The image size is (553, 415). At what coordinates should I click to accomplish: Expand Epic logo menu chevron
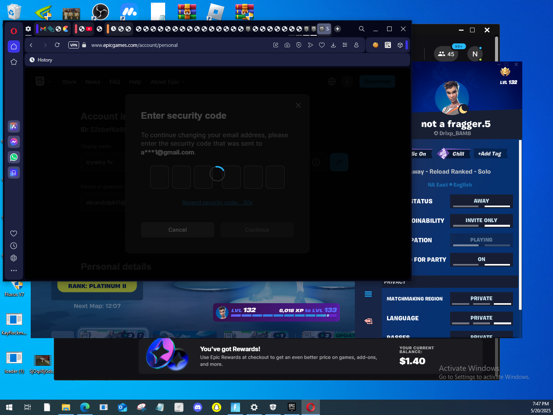49,82
